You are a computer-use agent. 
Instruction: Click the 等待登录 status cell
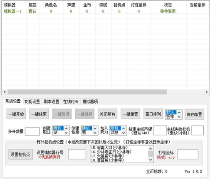[168, 11]
